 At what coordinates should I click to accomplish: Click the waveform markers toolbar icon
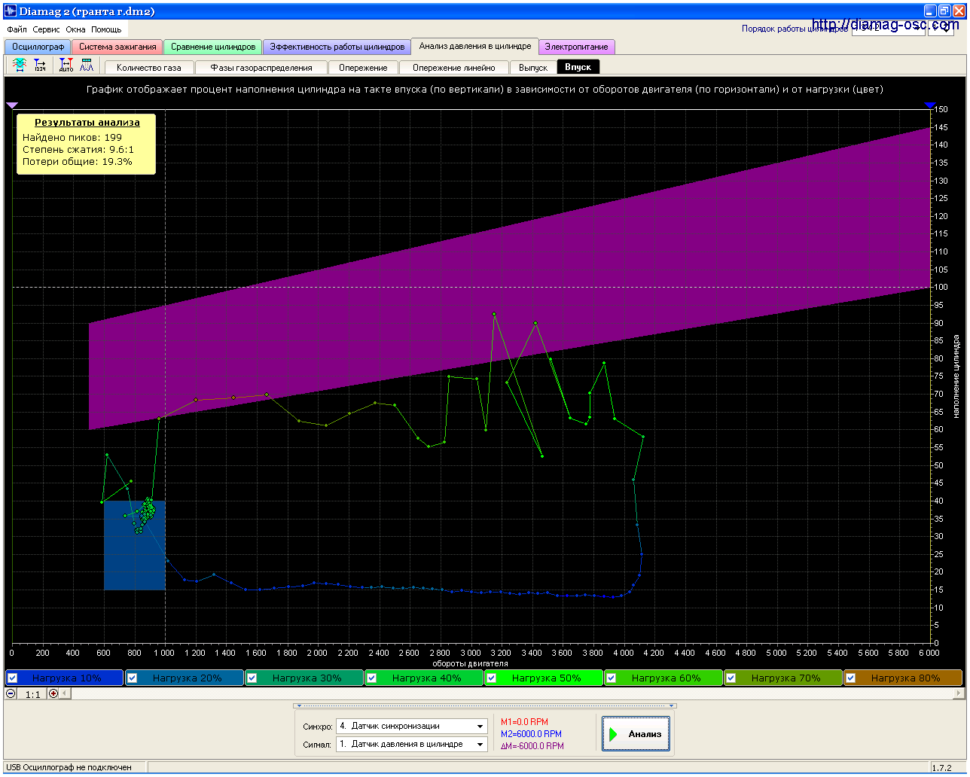[x=87, y=66]
